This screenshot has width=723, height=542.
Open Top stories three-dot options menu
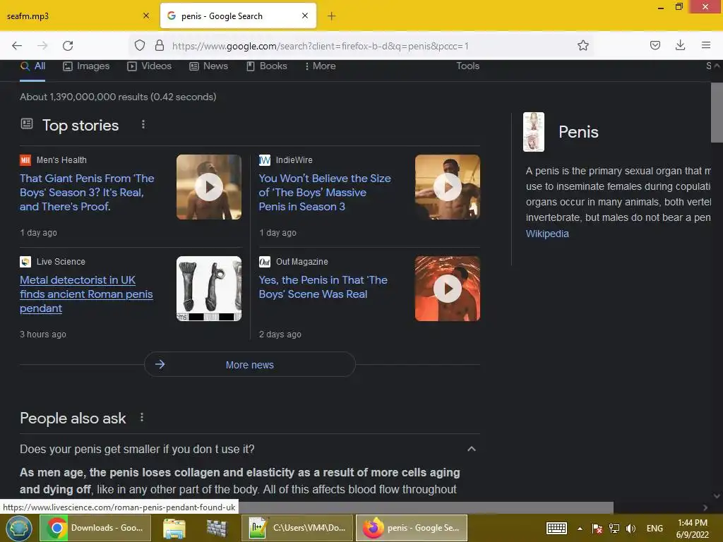(x=143, y=124)
